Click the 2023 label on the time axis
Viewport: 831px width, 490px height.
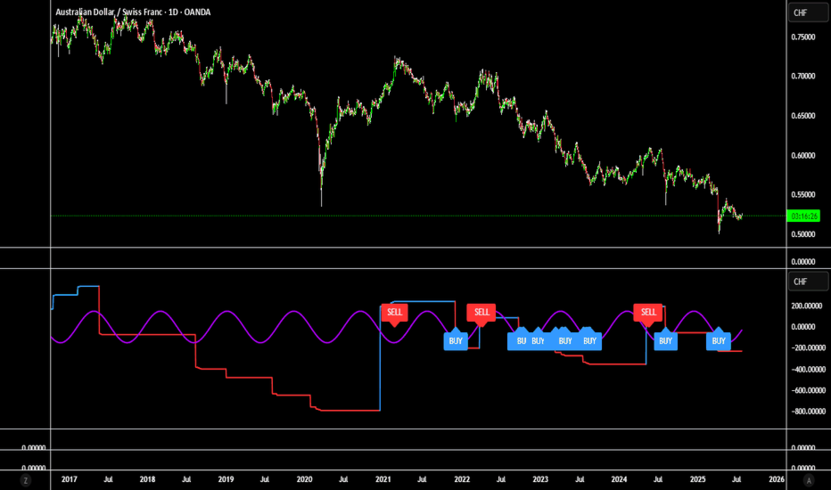click(x=540, y=479)
